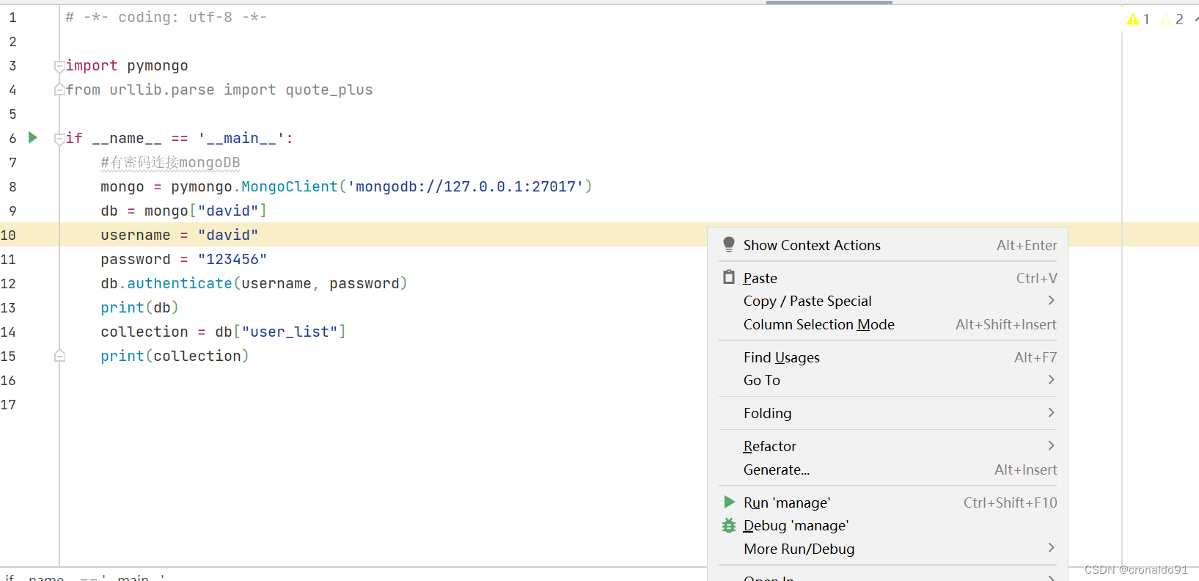
Task: Click the authenticate method on line 12
Action: 180,283
